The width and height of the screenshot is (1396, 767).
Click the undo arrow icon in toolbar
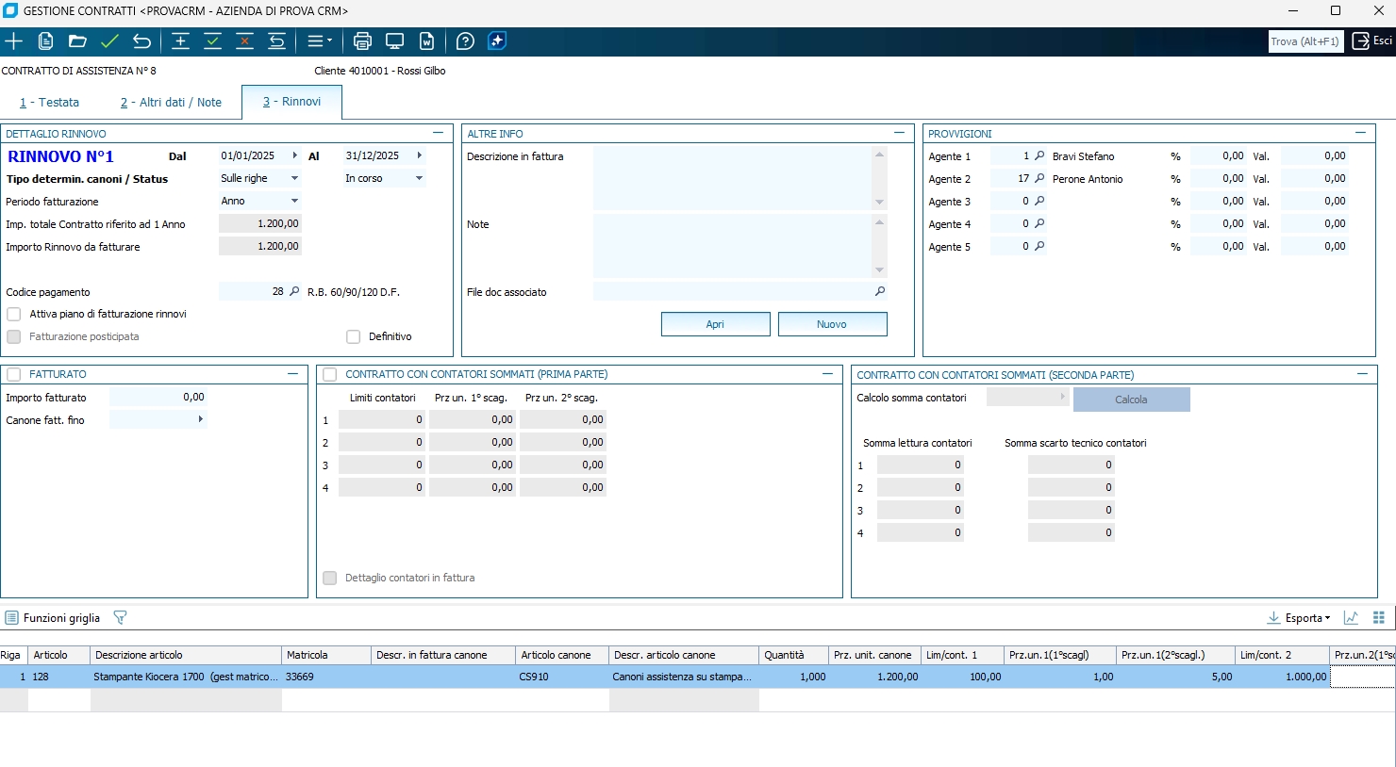(x=141, y=41)
